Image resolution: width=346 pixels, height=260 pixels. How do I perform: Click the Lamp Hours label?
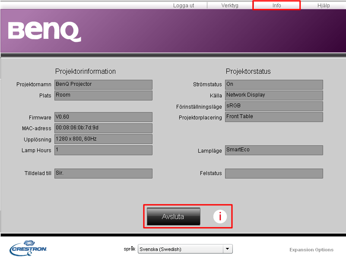pyautogui.click(x=36, y=150)
